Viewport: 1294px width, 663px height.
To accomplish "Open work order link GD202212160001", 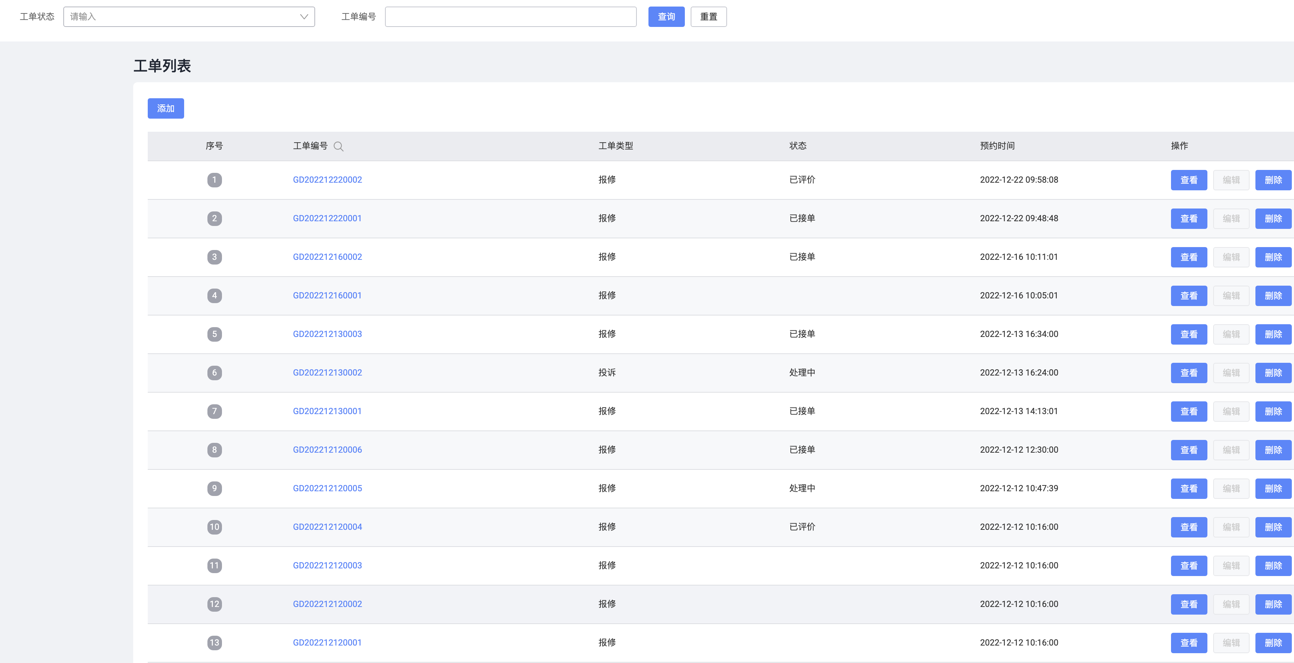I will click(x=327, y=295).
